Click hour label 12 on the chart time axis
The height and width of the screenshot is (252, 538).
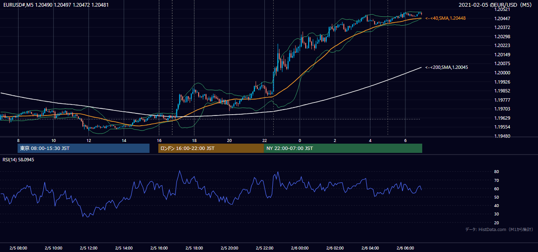point(88,140)
